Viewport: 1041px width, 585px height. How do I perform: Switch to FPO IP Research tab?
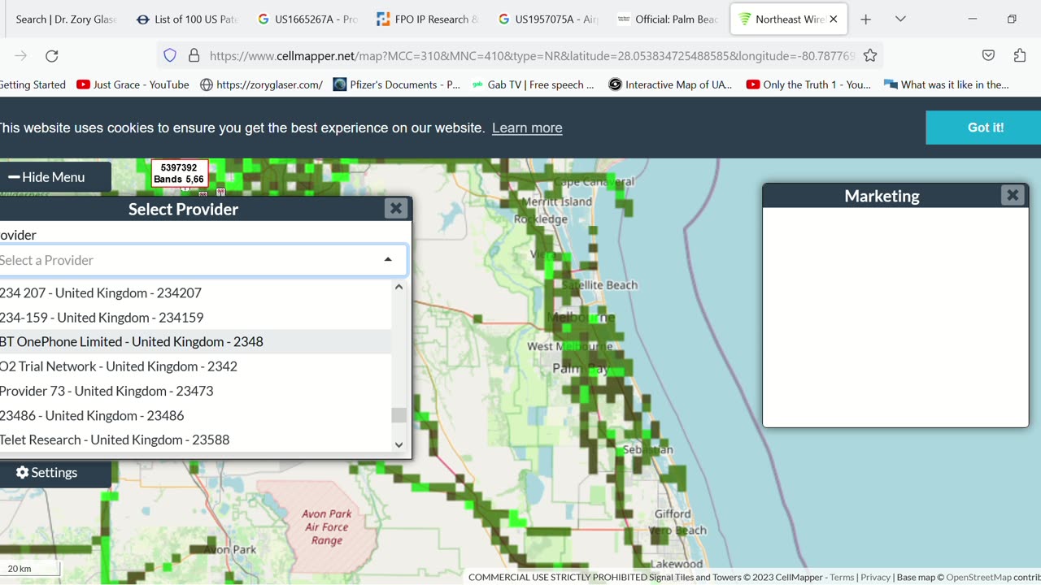pos(427,19)
